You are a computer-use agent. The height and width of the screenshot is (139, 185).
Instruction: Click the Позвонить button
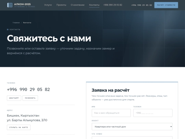click(30, 98)
